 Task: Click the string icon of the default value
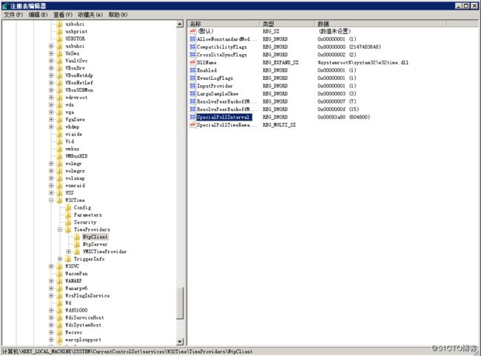coord(192,31)
